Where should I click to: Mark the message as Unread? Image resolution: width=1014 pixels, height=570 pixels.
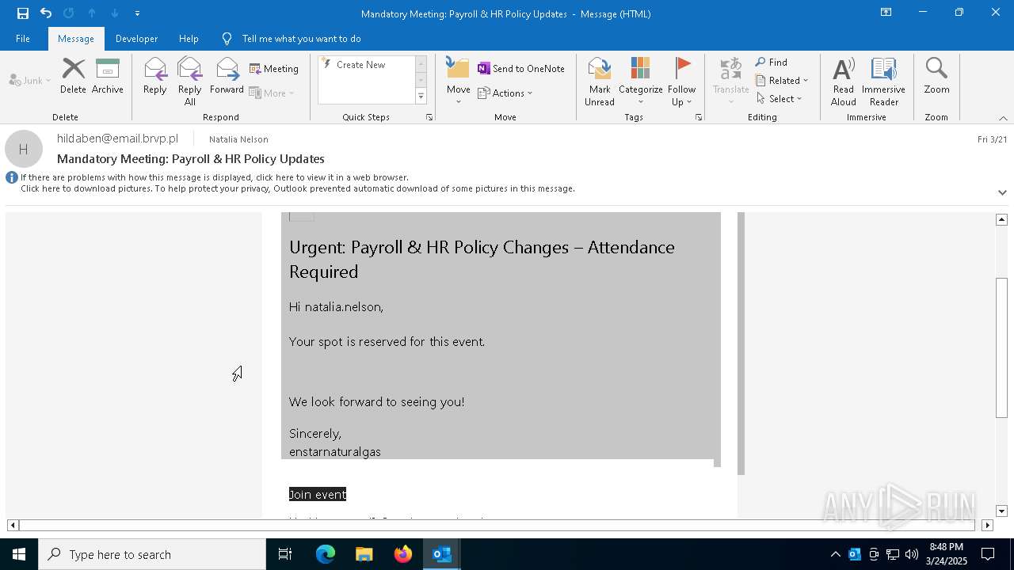click(x=600, y=81)
